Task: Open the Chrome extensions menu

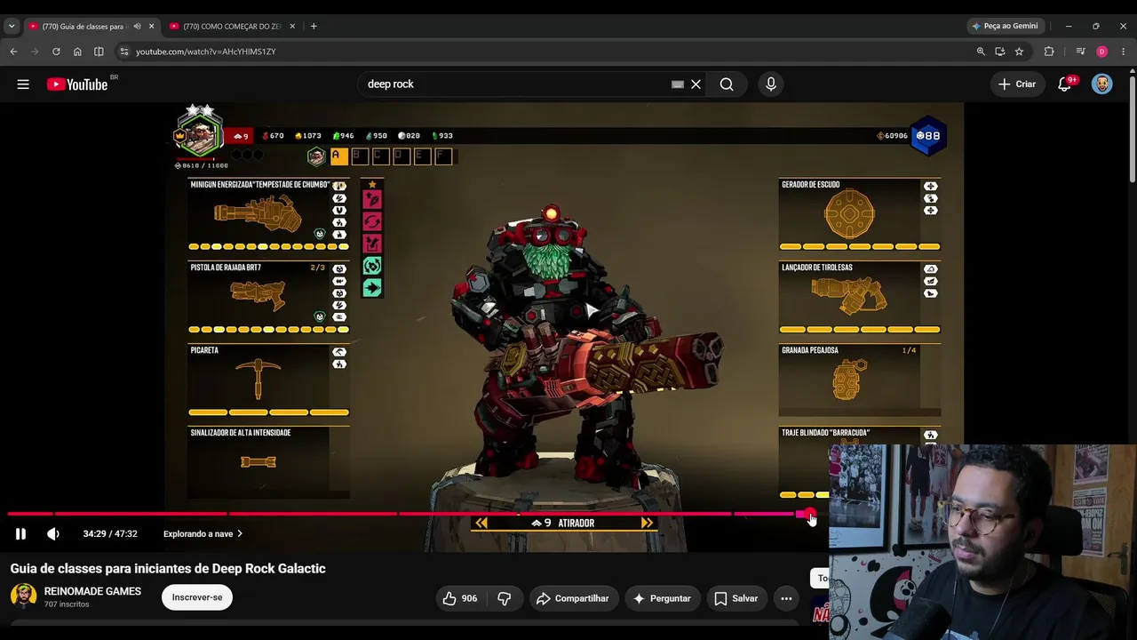Action: (x=1049, y=52)
